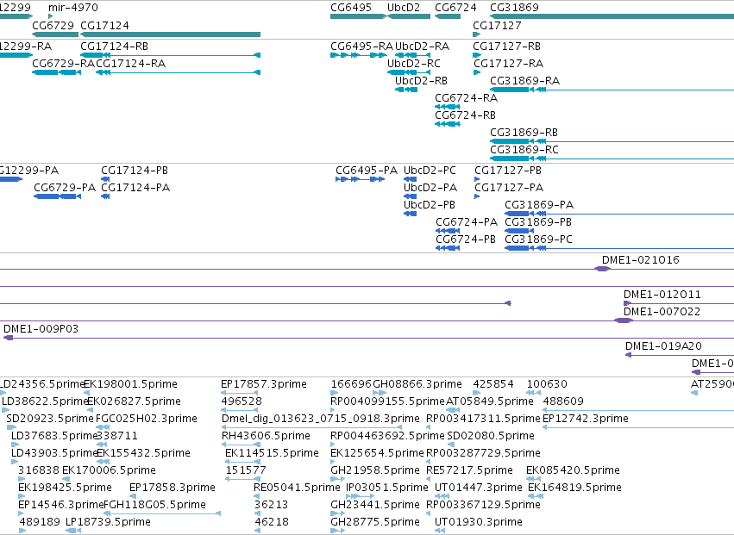Select EST EK164819.5prime label
The image size is (734, 535).
point(574,488)
